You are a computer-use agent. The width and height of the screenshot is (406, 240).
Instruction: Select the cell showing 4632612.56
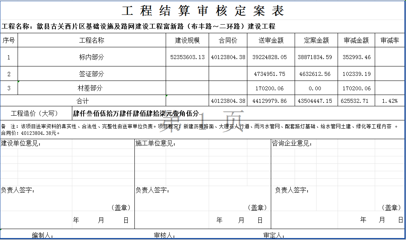[x=315, y=74]
